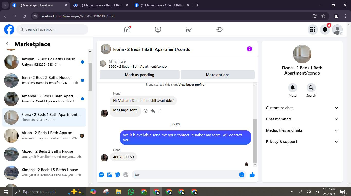Open Alrian 2 Beds 1 Bath chat
The image size is (351, 196).
[x=44, y=136]
